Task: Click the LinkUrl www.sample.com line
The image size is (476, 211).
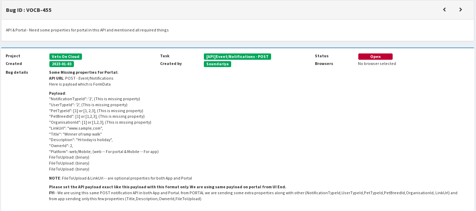Action: click(76, 128)
